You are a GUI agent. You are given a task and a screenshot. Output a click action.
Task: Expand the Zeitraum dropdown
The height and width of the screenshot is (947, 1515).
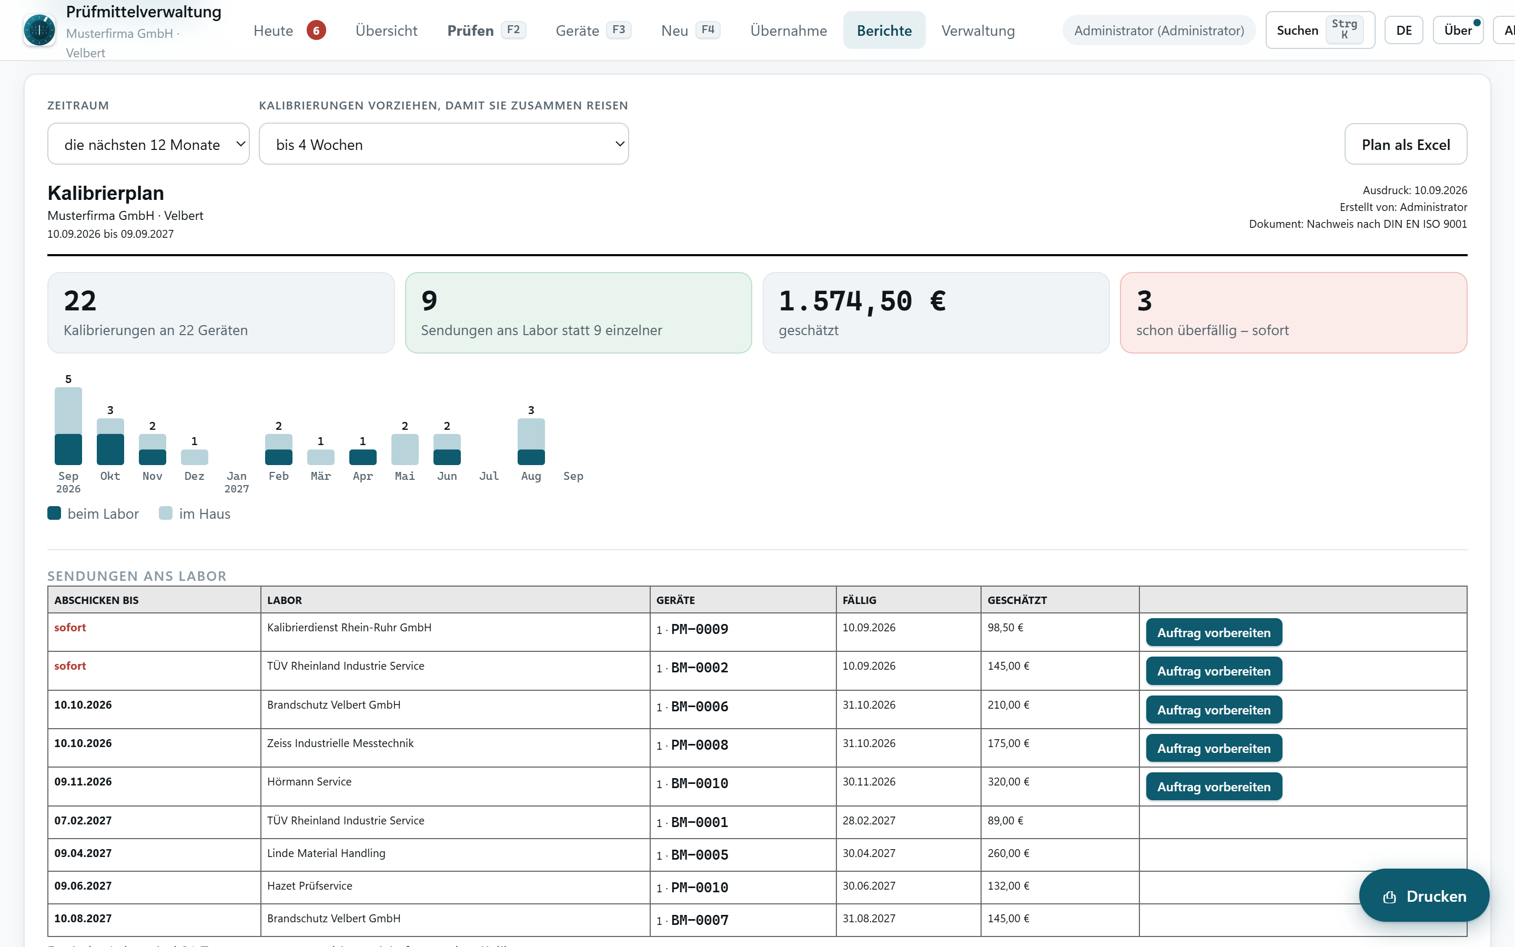click(x=148, y=144)
